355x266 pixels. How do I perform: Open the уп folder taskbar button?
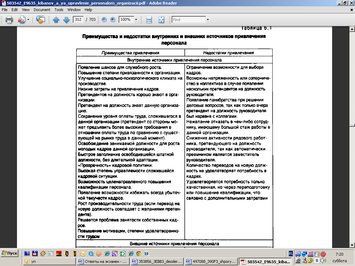pos(49,261)
